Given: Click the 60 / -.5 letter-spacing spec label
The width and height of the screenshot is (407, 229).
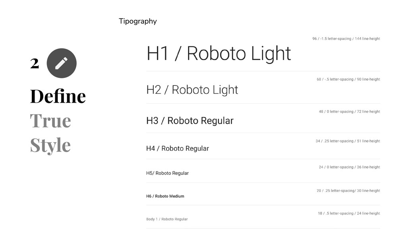Looking at the screenshot, I should coord(348,79).
